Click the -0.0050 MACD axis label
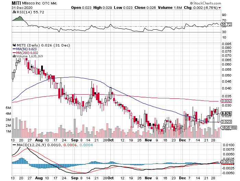The width and height of the screenshot is (240, 181). (228, 173)
